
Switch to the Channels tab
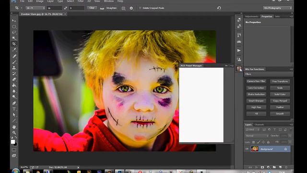tap(259, 125)
